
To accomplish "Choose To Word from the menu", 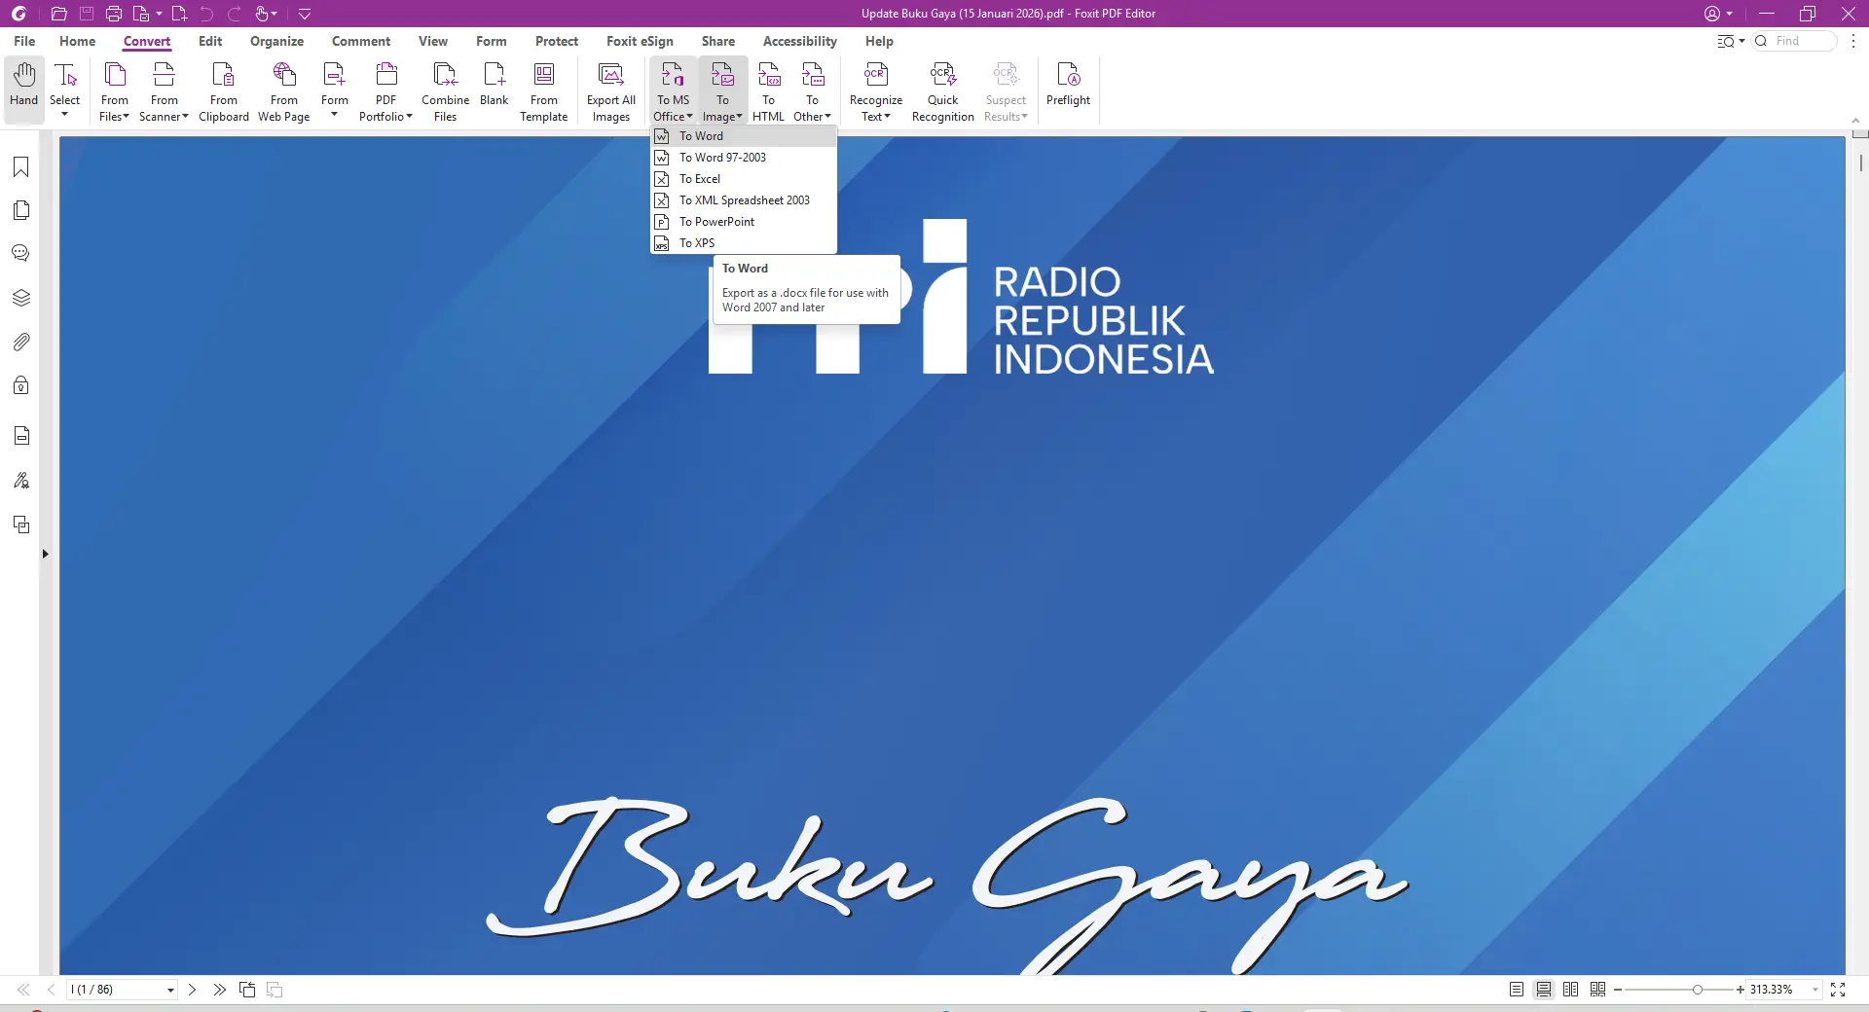I will pos(744,136).
